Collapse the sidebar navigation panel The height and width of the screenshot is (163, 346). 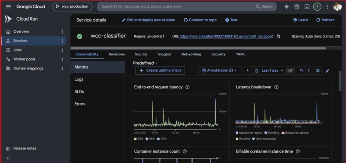click(x=8, y=158)
